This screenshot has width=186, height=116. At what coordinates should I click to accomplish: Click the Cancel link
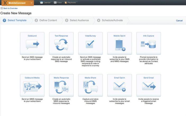pos(179,21)
